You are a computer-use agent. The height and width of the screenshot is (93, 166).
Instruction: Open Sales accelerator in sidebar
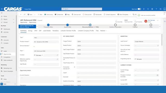pyautogui.click(x=8, y=60)
